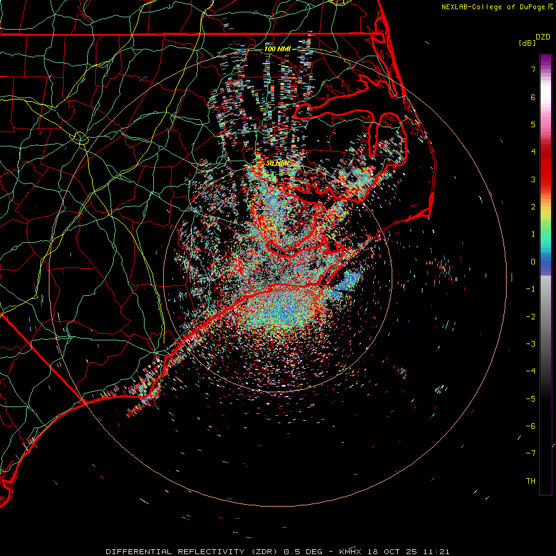Select the -6 dB scale value
This screenshot has height=556, width=556.
531,426
